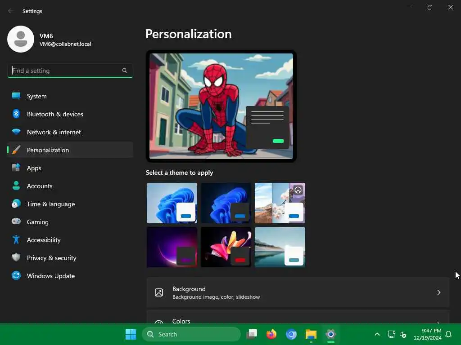Click the Accessibility figure icon
The width and height of the screenshot is (461, 345).
(x=16, y=240)
